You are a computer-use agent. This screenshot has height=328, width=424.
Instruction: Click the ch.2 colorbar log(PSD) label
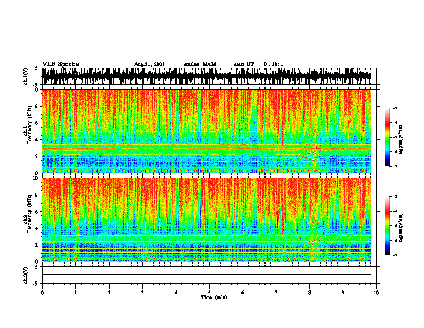[401, 228]
